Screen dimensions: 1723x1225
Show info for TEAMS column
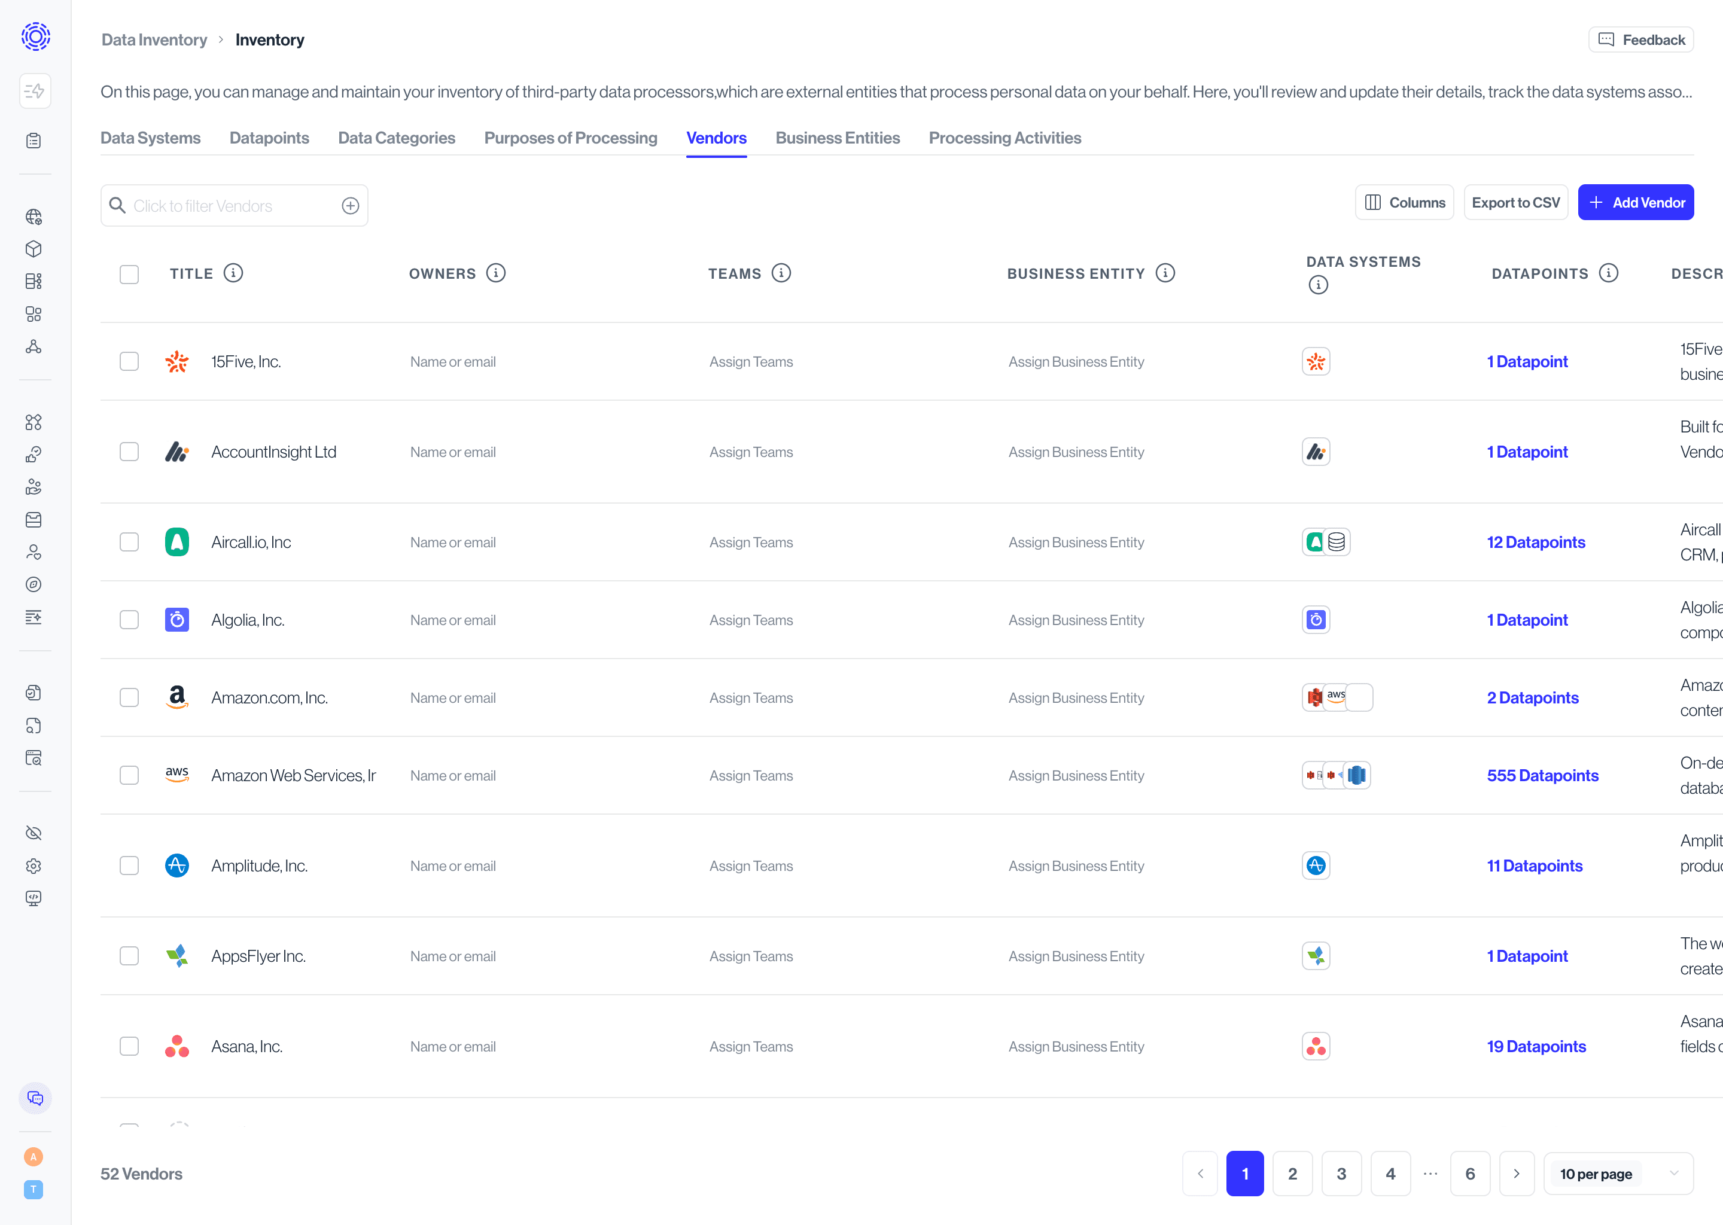[781, 273]
